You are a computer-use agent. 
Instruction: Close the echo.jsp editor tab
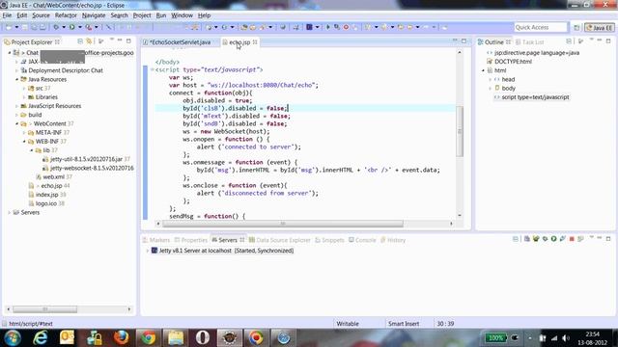pos(255,42)
